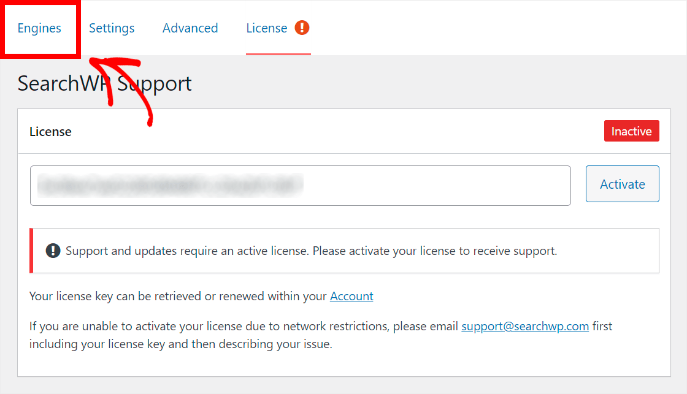Click the Activate button
This screenshot has height=394, width=687.
pyautogui.click(x=622, y=184)
